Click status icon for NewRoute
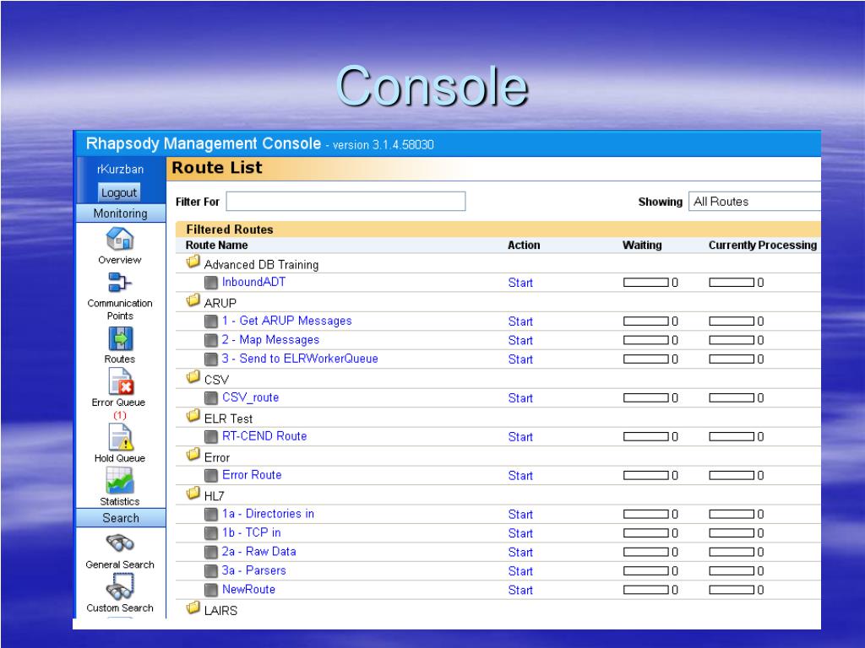Screen dimensions: 865x648 (x=210, y=590)
